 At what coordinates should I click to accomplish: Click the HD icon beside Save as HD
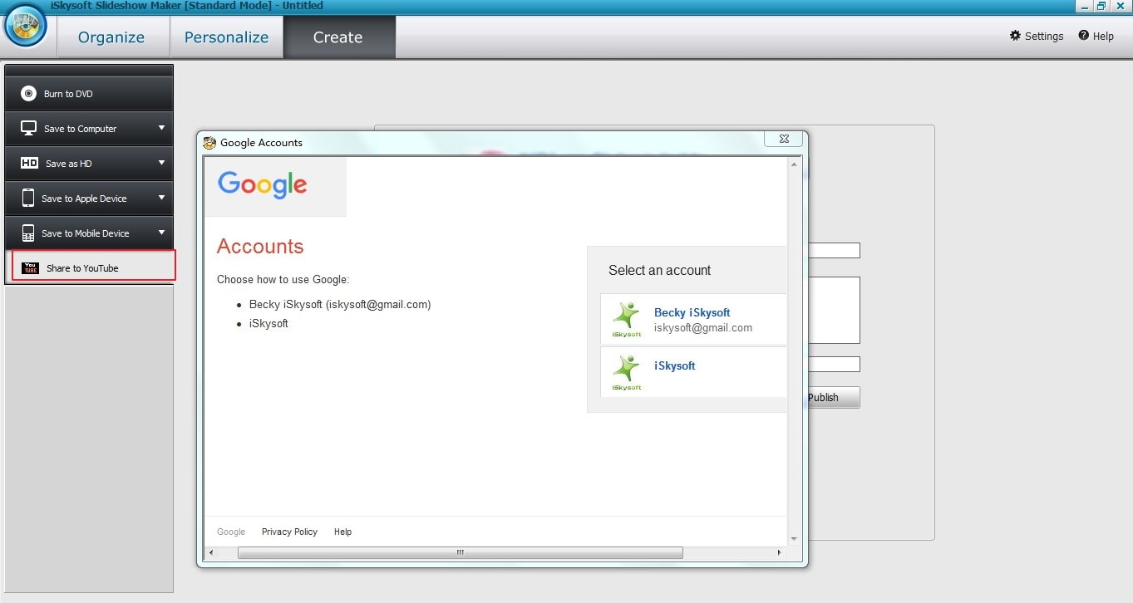point(29,164)
